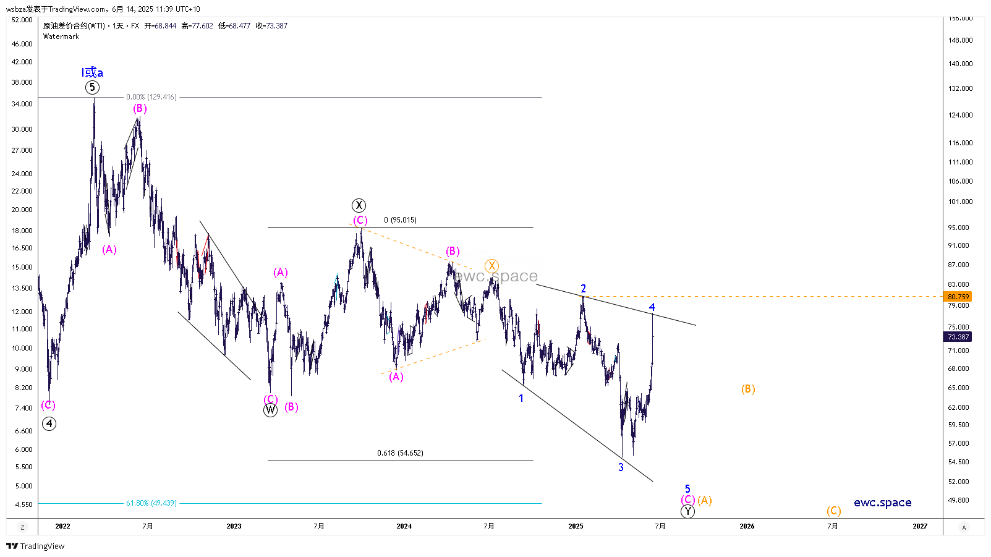This screenshot has width=991, height=557.
Task: Click the circled 5 wave label
Action: (x=92, y=87)
